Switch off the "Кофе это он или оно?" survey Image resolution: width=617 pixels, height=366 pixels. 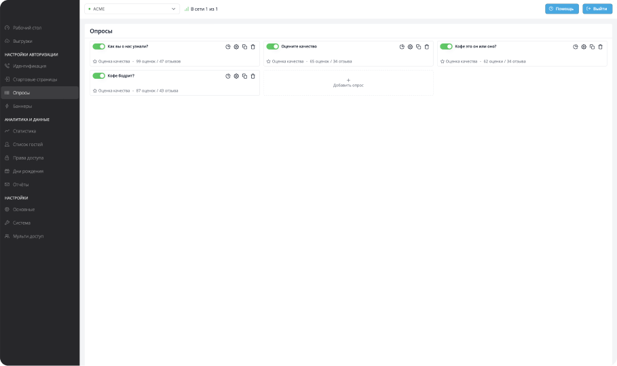[446, 47]
